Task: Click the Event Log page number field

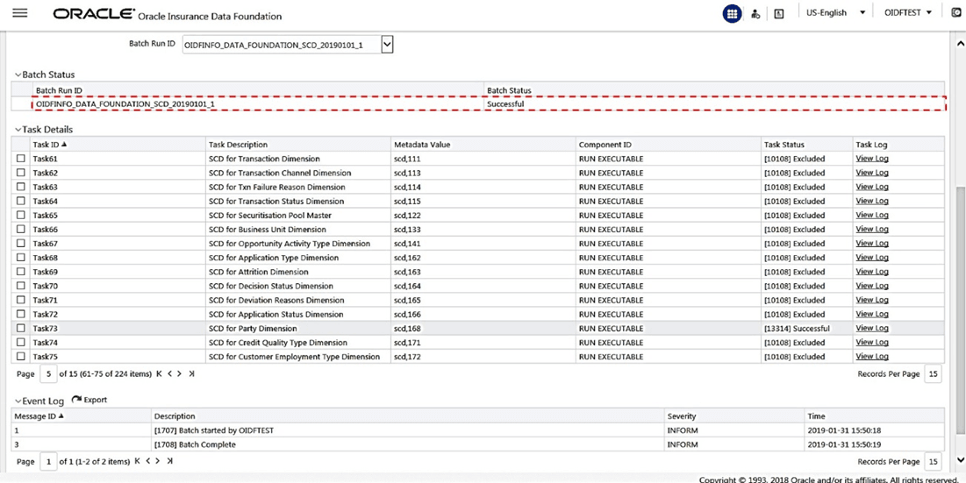Action: point(48,461)
